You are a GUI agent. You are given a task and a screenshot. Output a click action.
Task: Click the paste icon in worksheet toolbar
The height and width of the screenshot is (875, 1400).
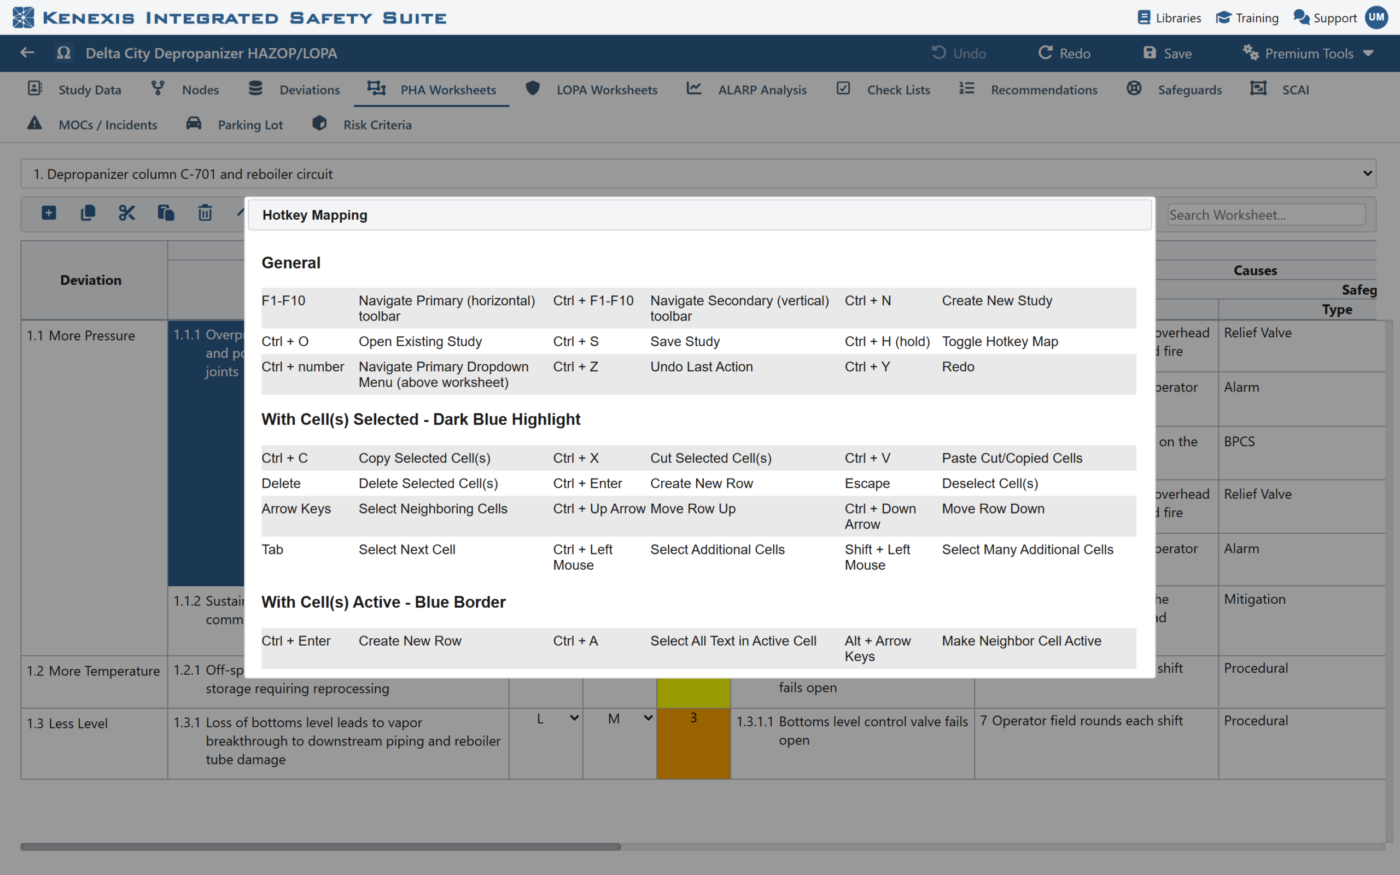(x=166, y=213)
